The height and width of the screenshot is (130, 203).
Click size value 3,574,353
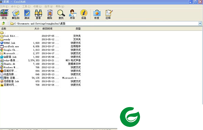pos(34,60)
